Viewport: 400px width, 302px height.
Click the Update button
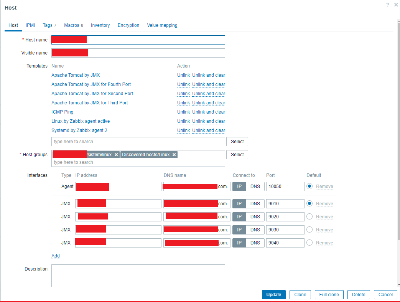[274, 295]
